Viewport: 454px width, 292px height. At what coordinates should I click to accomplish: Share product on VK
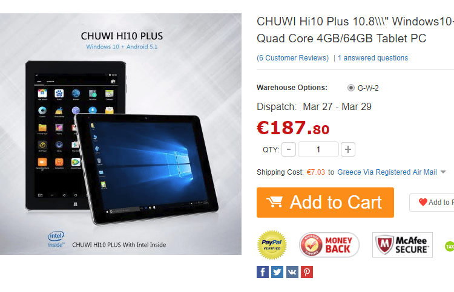(x=292, y=272)
